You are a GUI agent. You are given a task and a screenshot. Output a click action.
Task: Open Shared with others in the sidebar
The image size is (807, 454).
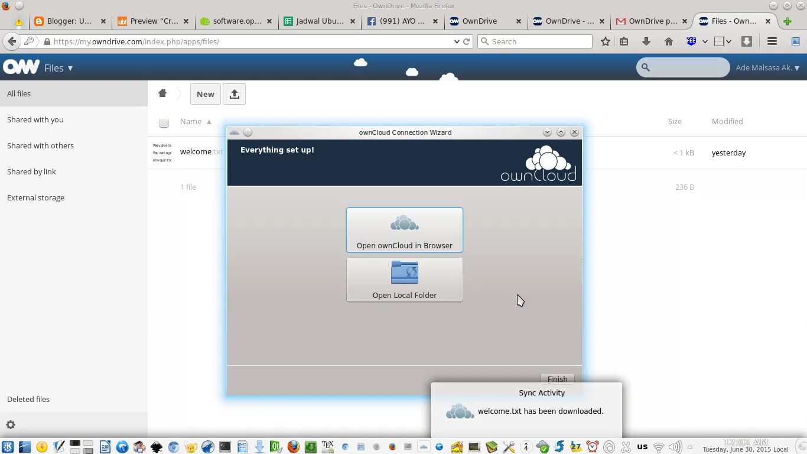[73, 145]
